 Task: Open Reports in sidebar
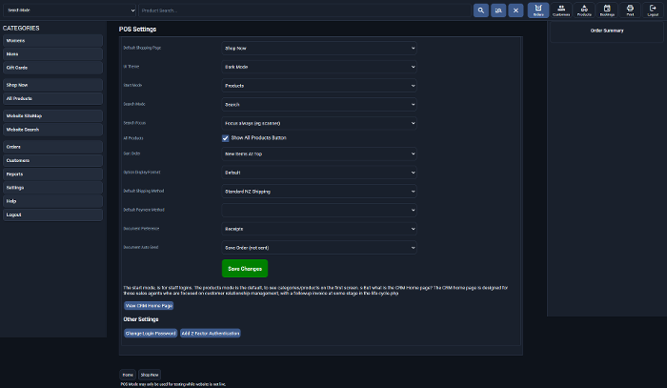point(52,174)
